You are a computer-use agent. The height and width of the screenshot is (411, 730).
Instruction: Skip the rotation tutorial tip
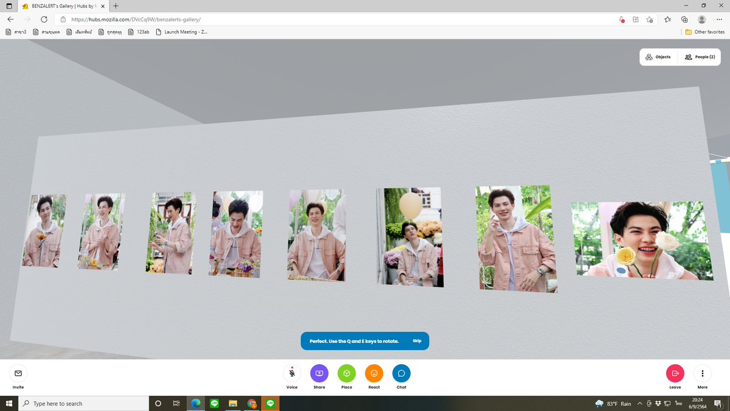tap(417, 341)
